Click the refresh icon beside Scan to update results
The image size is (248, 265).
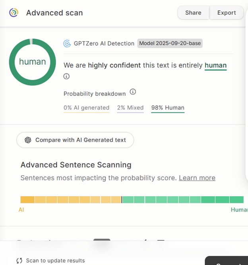pyautogui.click(x=19, y=261)
